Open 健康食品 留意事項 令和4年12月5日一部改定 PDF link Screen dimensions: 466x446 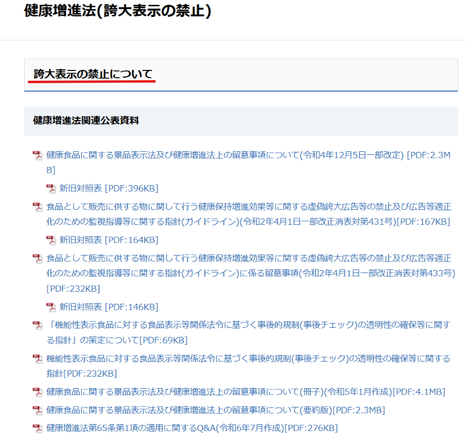248,162
